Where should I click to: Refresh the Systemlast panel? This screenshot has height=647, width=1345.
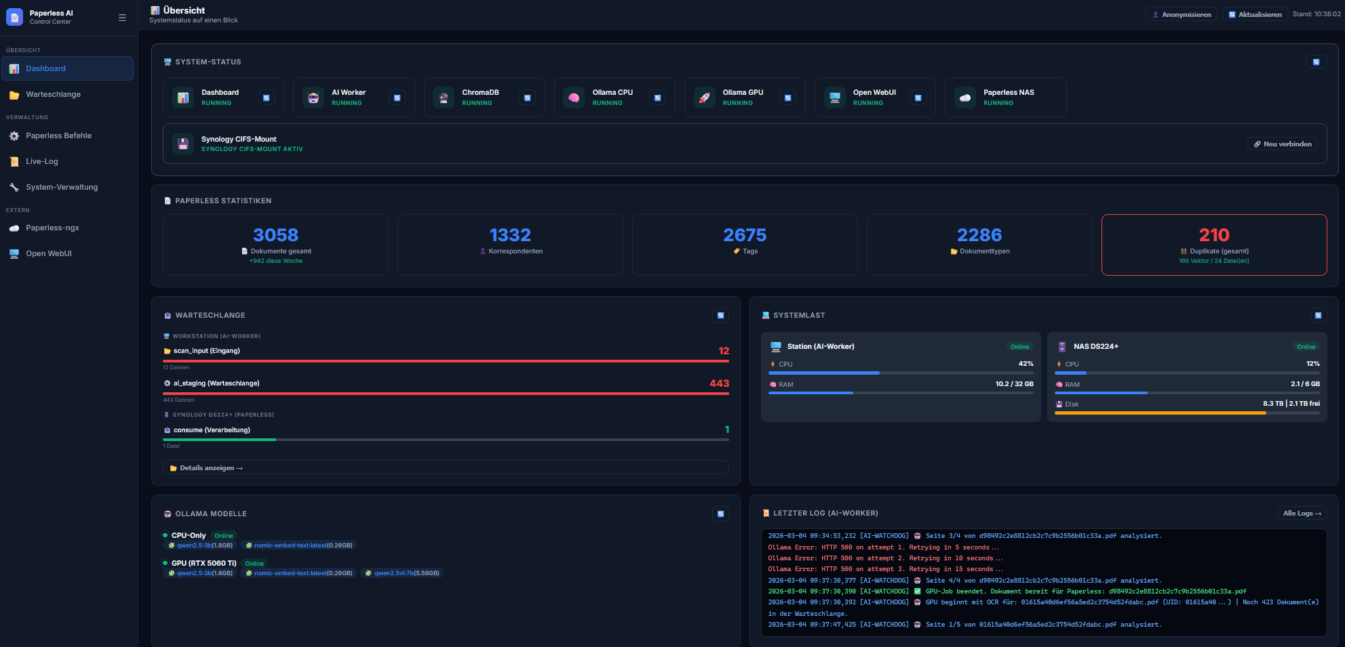(x=1318, y=315)
